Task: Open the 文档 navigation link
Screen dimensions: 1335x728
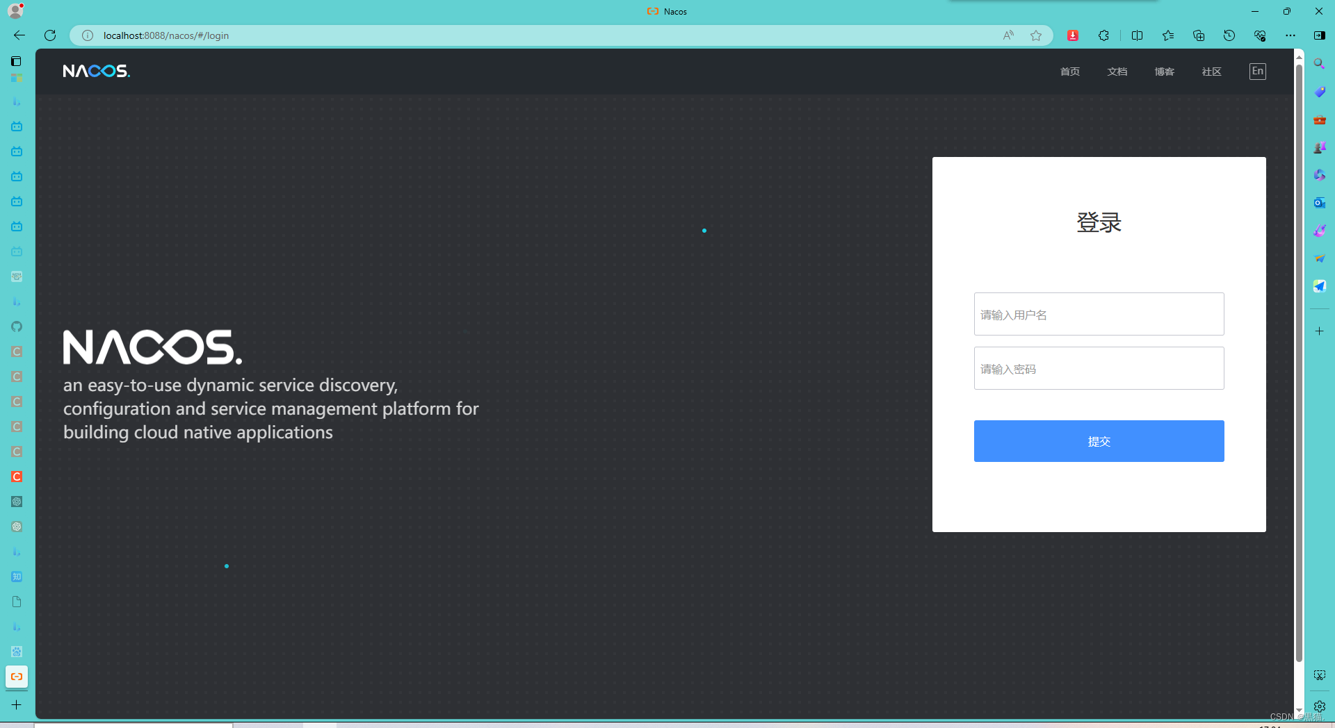Action: (1117, 72)
